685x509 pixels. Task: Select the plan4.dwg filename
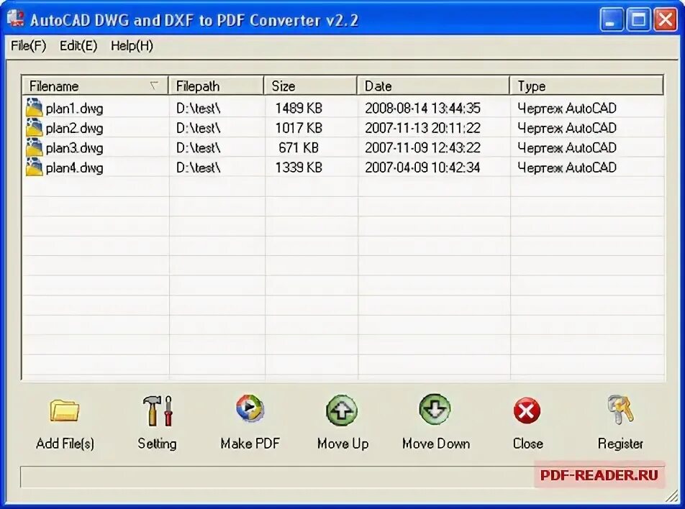[x=75, y=168]
